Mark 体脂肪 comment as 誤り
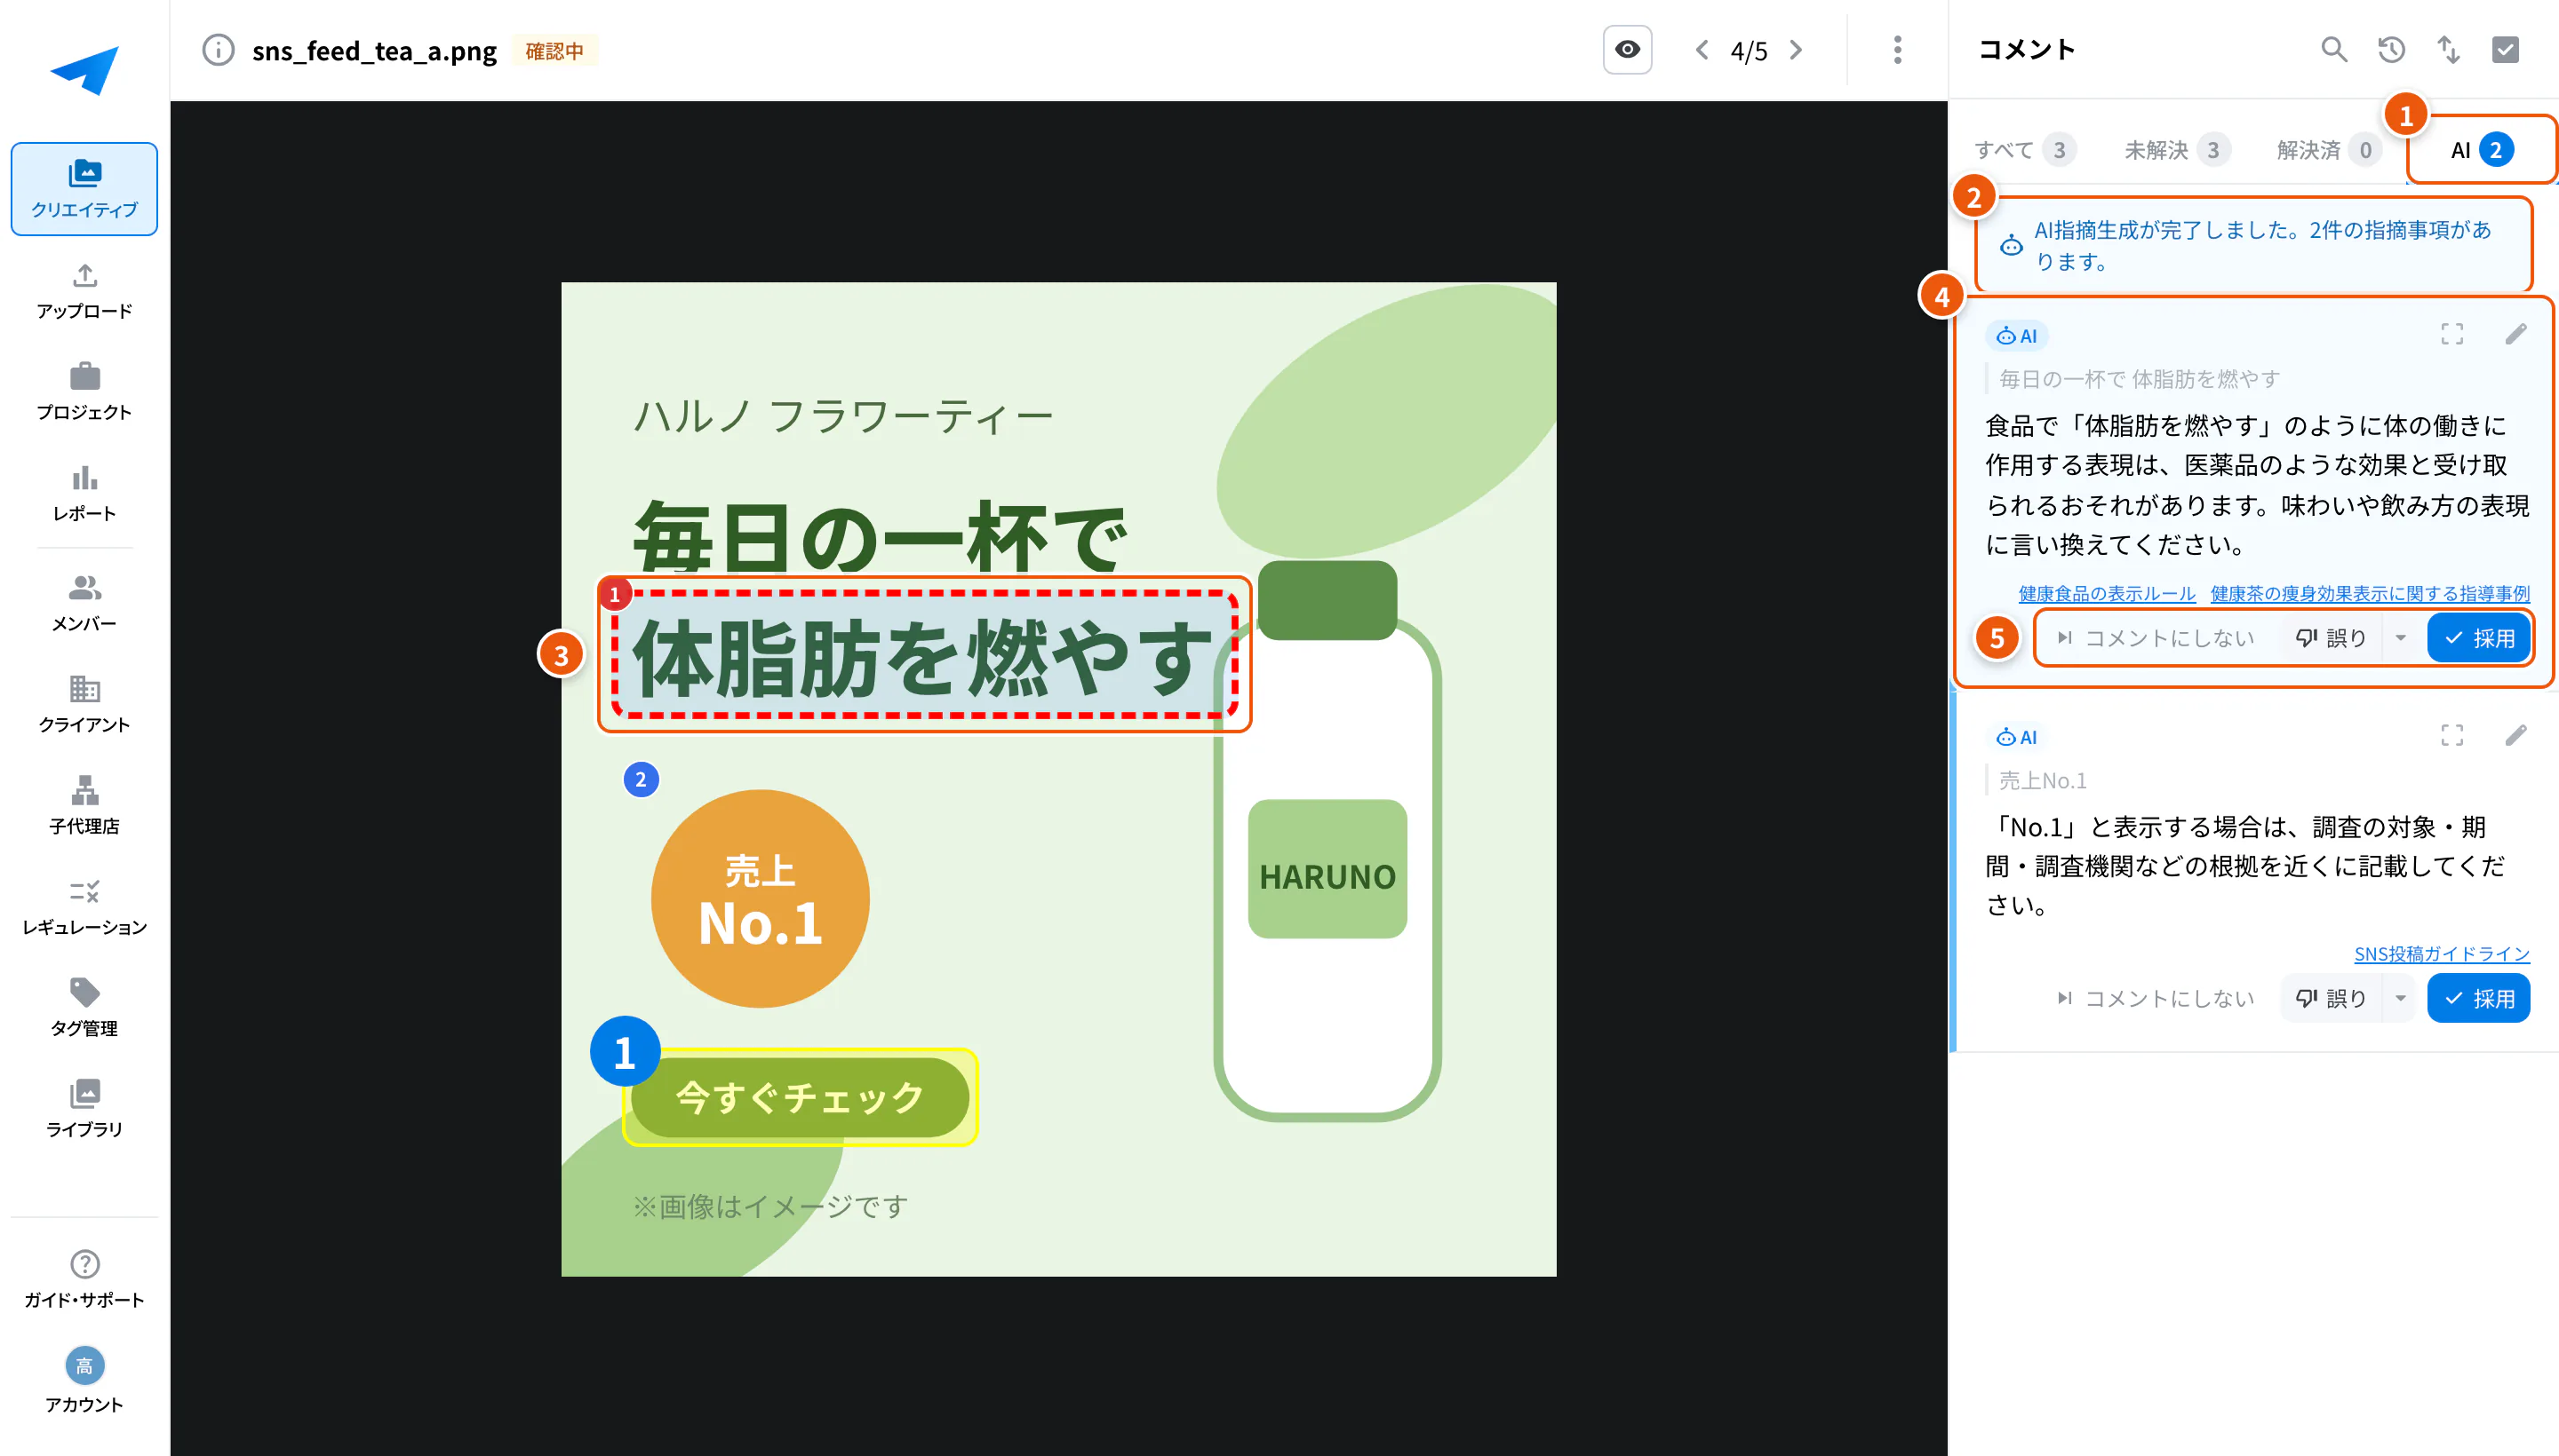Image resolution: width=2559 pixels, height=1456 pixels. point(2332,638)
